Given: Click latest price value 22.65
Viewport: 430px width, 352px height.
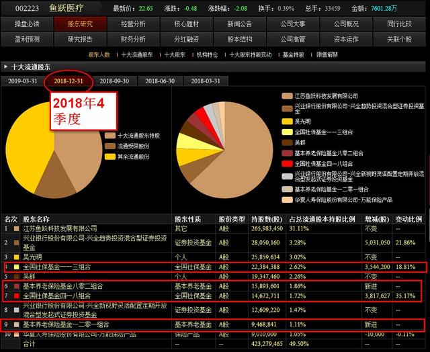Looking at the screenshot, I should point(146,9).
